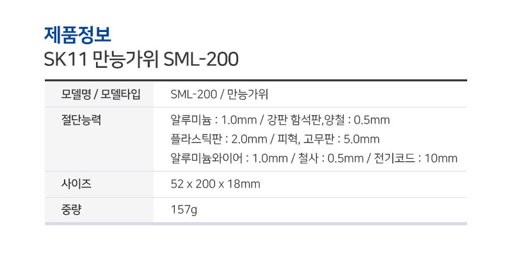
Task: Select the 157g weight value
Action: pos(184,210)
